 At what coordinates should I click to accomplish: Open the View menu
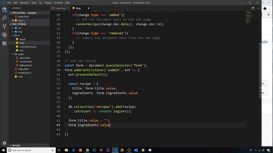click(34, 3)
